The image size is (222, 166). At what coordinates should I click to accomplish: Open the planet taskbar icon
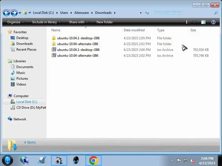click(42, 160)
